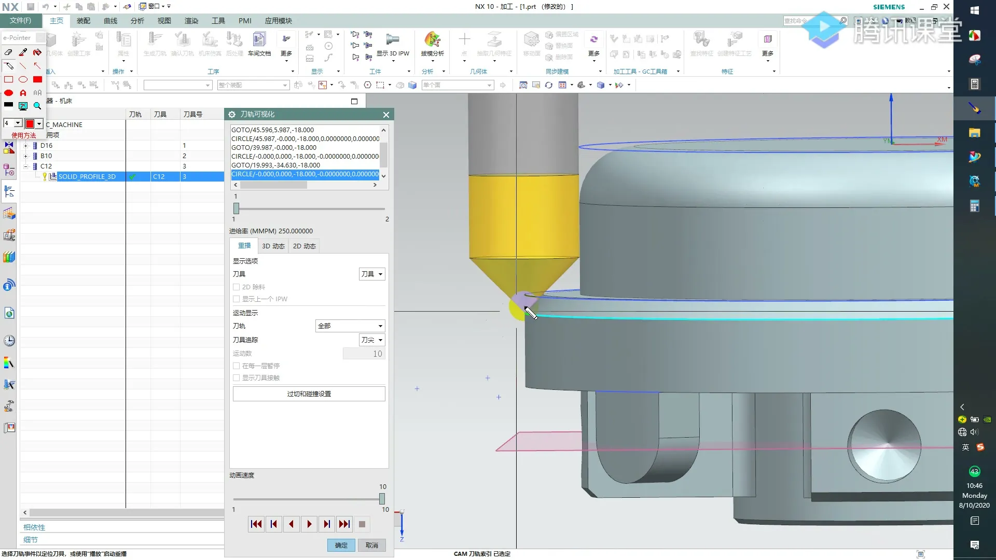Screen dimensions: 996x560
Task: Select the e-Pointer eraser tool
Action: pos(8,52)
